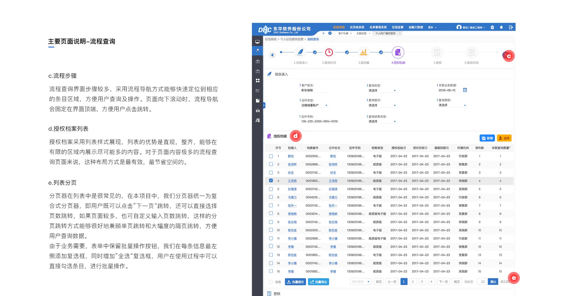
Task: Select the 4.授权档案 step icon
Action: click(x=398, y=52)
